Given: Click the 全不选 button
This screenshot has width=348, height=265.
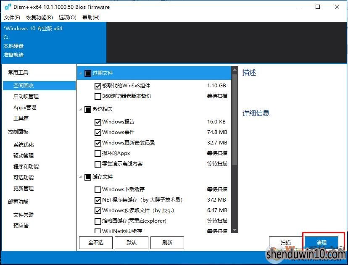Looking at the screenshot, I should tap(96, 243).
